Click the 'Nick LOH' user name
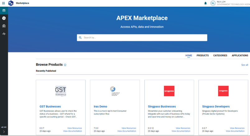Image resolution: width=250 pixels, height=136 pixels. [x=221, y=2]
